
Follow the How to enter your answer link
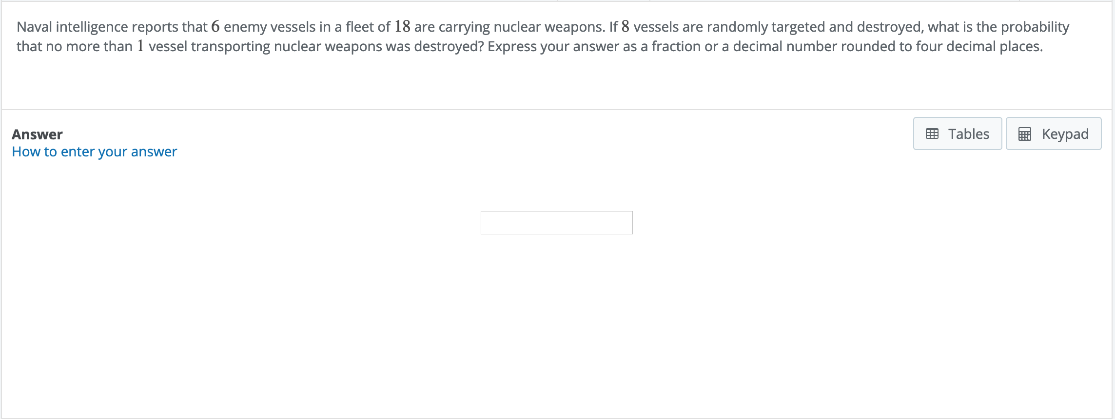[x=95, y=152]
